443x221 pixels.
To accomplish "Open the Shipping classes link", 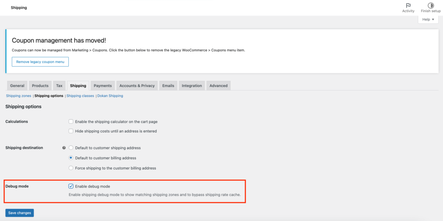I will [x=80, y=96].
